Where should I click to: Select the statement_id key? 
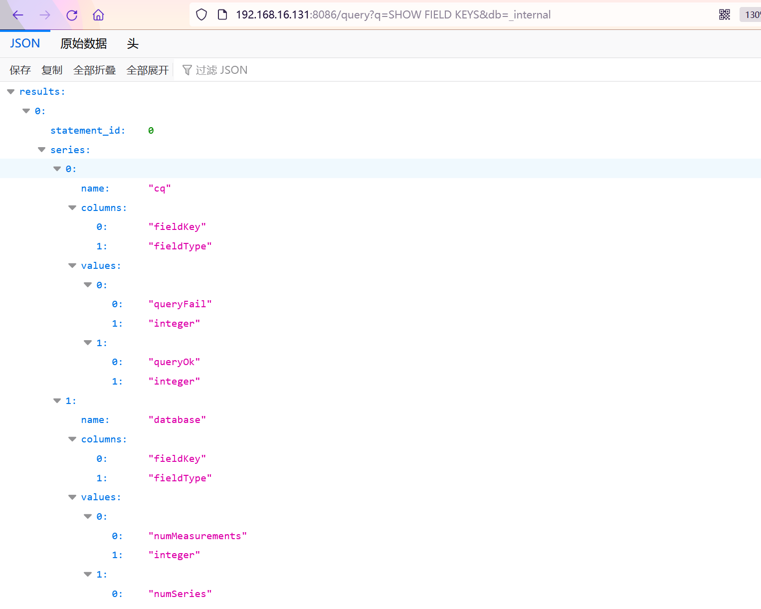coord(88,131)
